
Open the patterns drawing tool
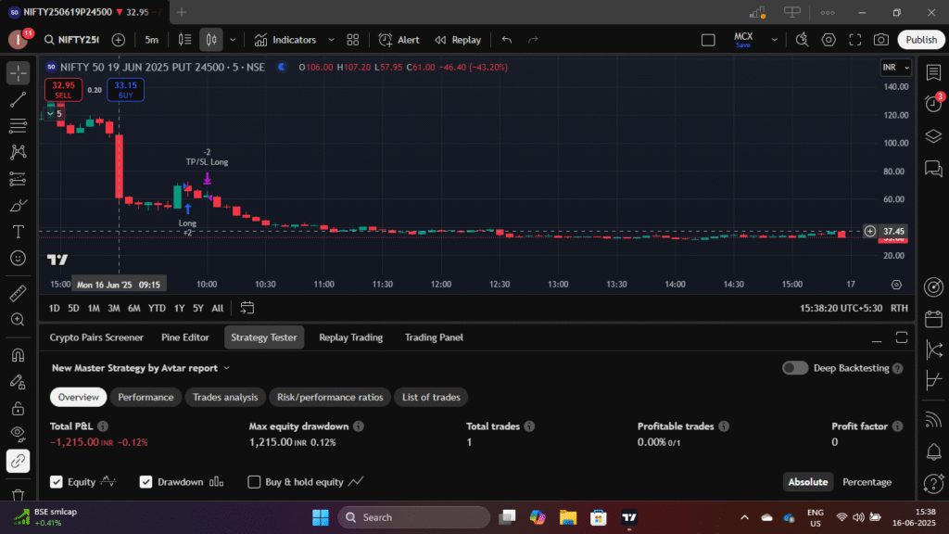19,152
